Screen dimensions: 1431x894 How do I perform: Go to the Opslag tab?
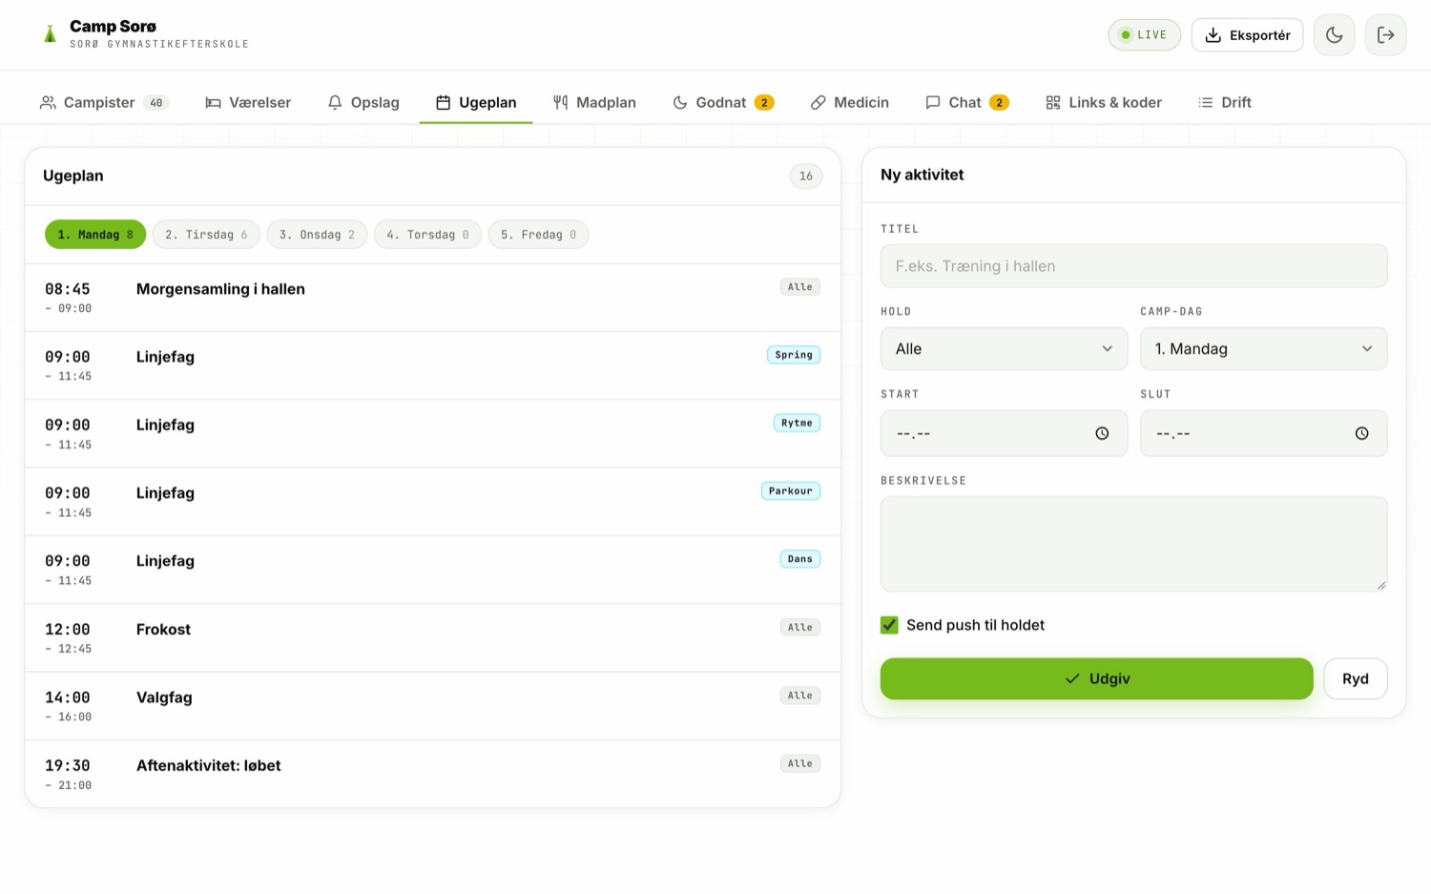(363, 102)
